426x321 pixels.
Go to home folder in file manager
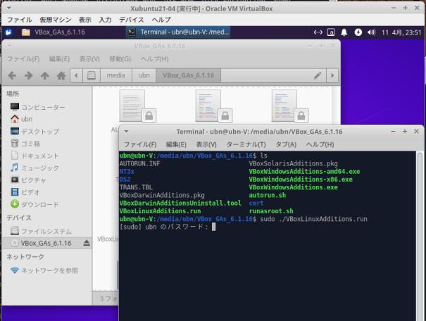pos(61,75)
